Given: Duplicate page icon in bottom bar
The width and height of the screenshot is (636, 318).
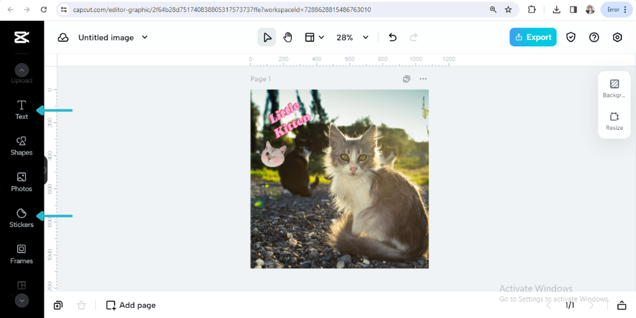Looking at the screenshot, I should coord(58,305).
